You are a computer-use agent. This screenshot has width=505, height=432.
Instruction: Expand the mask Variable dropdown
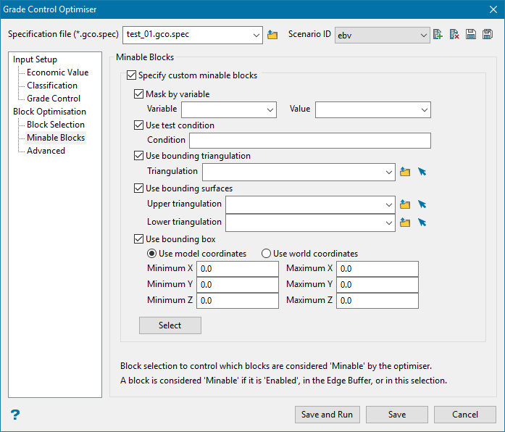point(270,109)
